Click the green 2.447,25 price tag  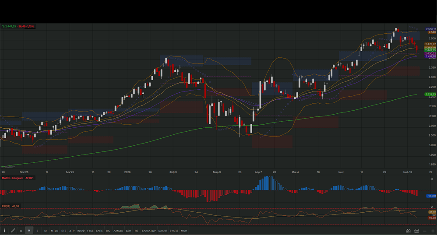click(430, 50)
